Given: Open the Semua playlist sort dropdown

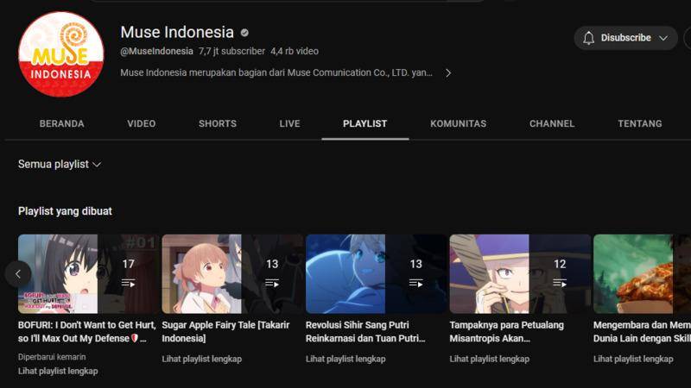Looking at the screenshot, I should [60, 164].
